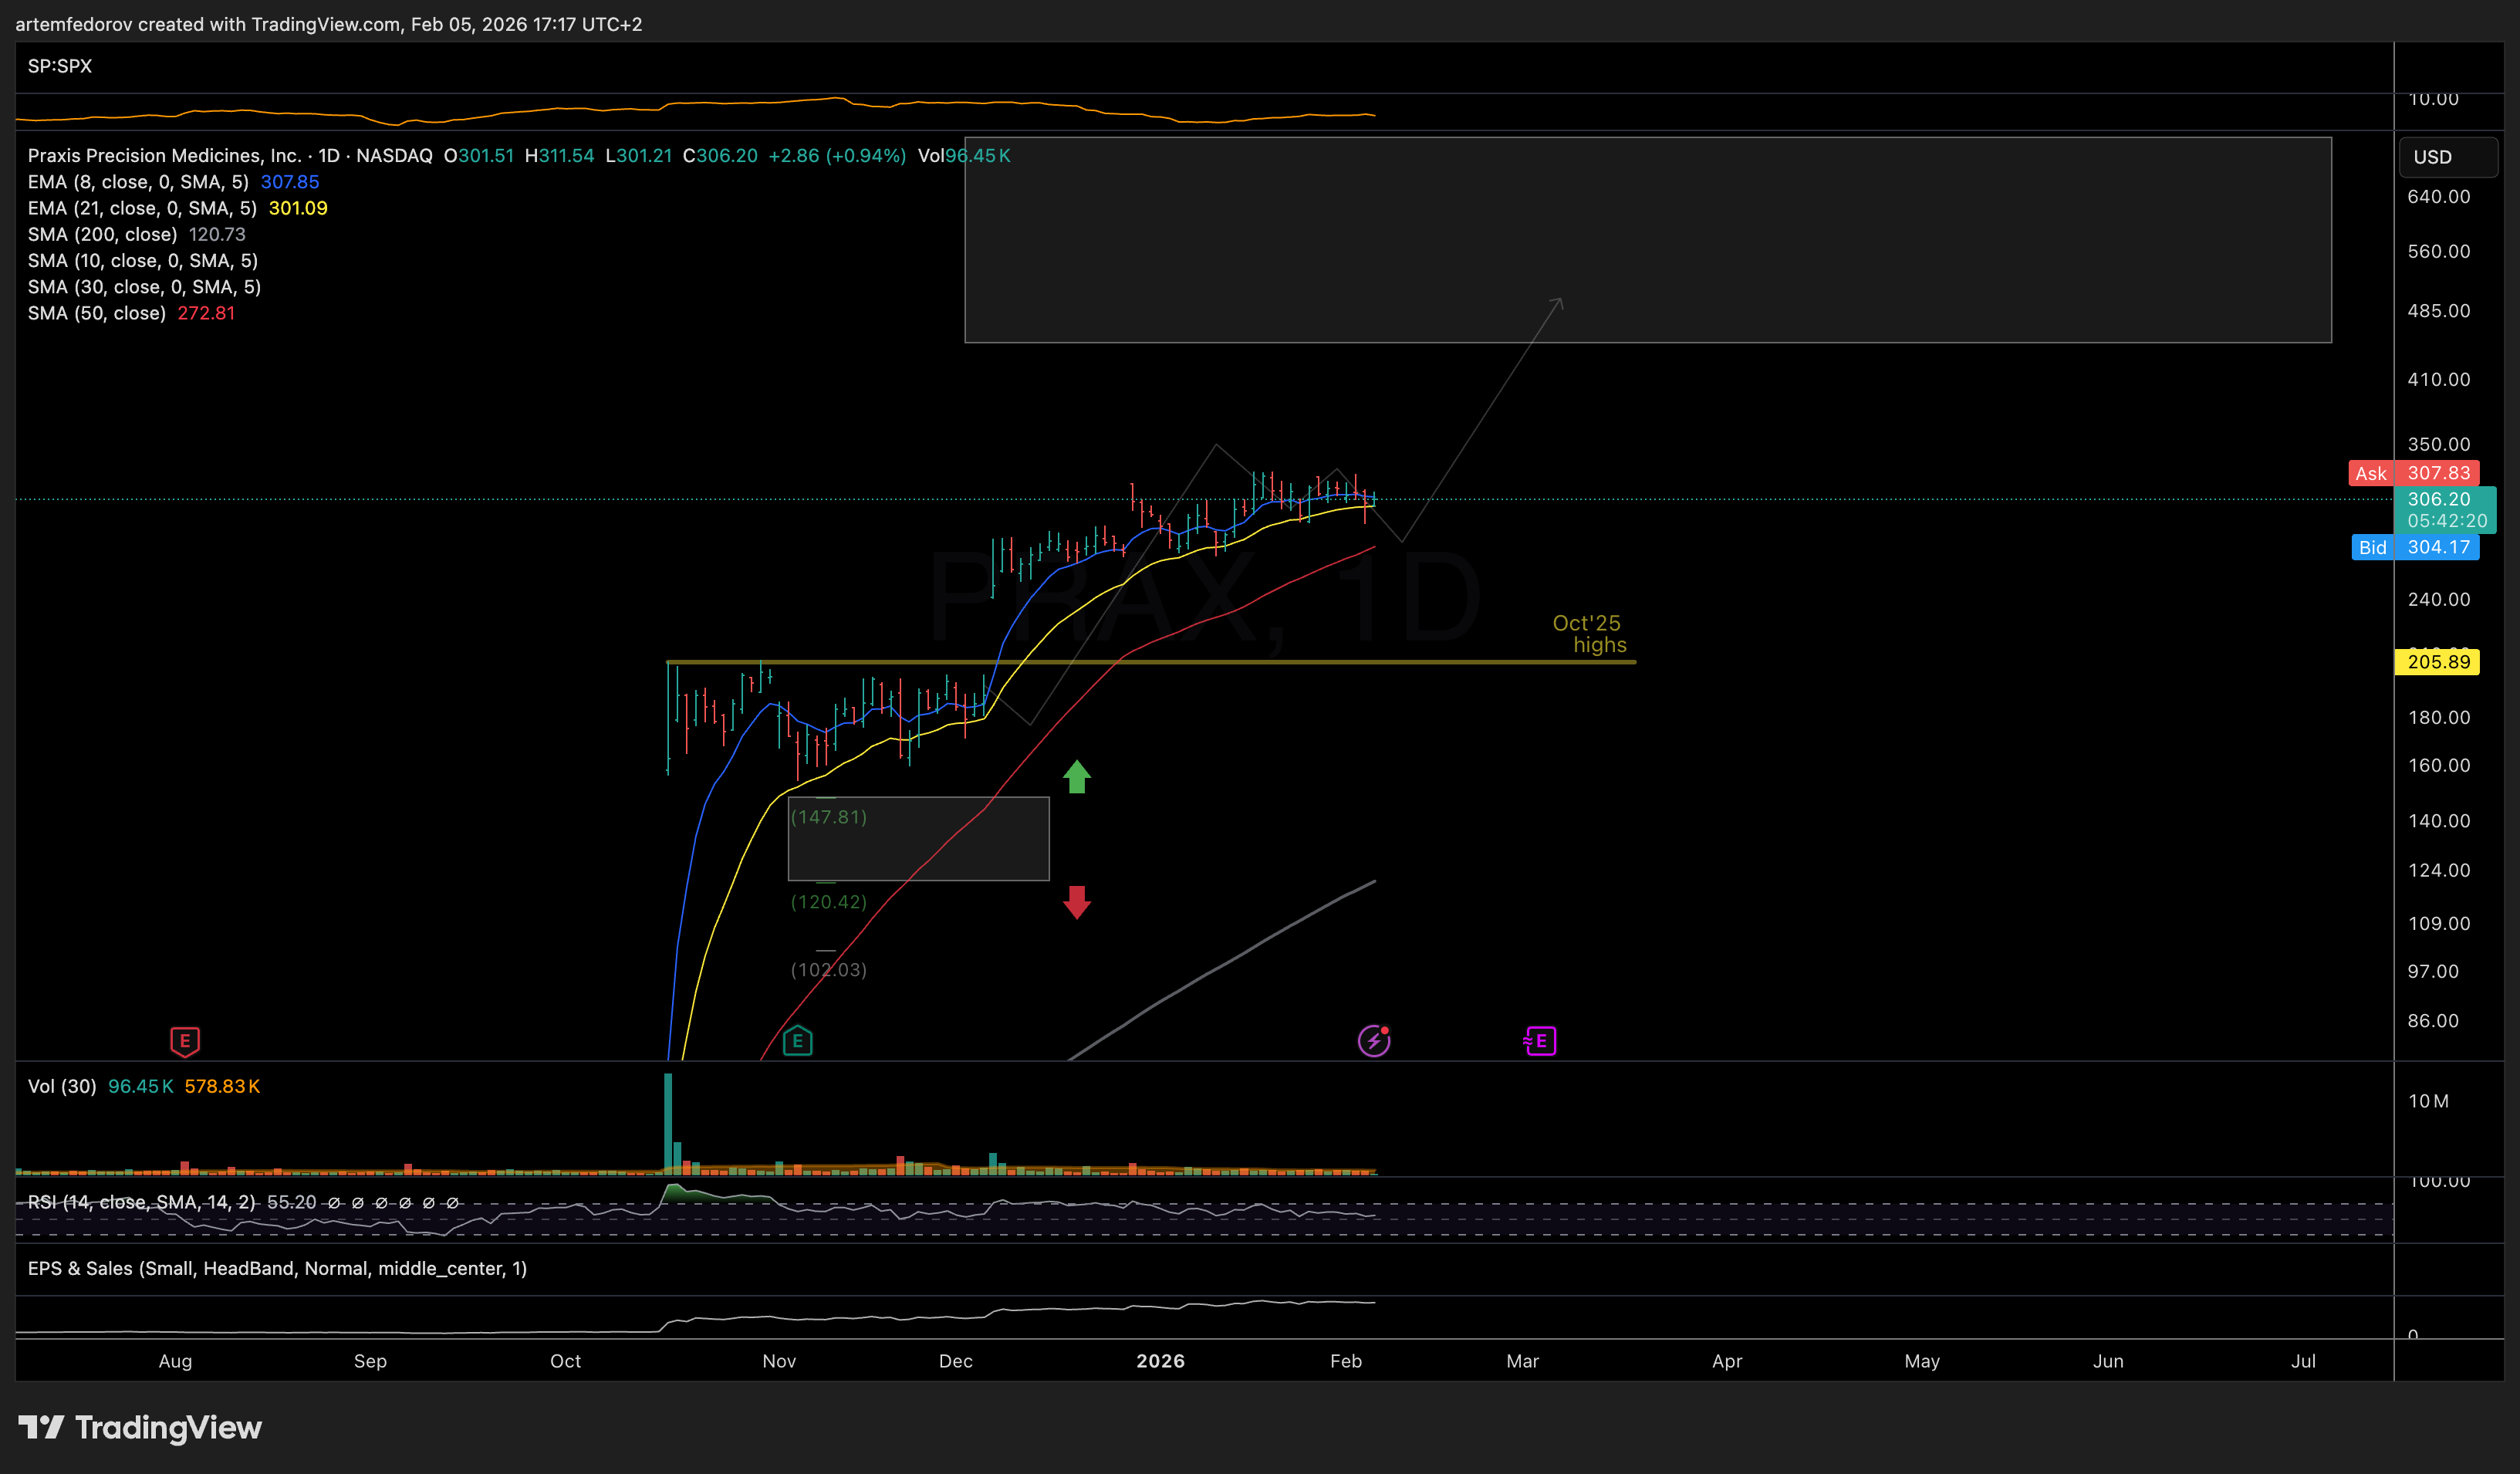This screenshot has width=2520, height=1474.
Task: Click the 240.00 price axis label
Action: click(x=2439, y=599)
